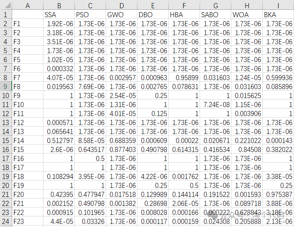The height and width of the screenshot is (227, 294).
Task: Click cell containing 4.22E-06
Action: [x=153, y=176]
